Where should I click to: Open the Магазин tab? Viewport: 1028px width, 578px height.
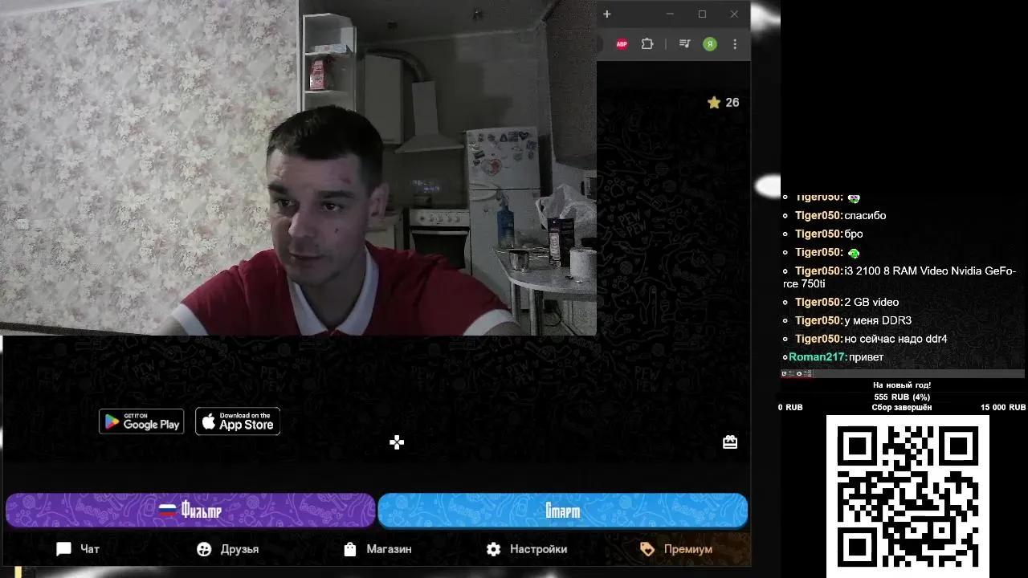tap(377, 549)
